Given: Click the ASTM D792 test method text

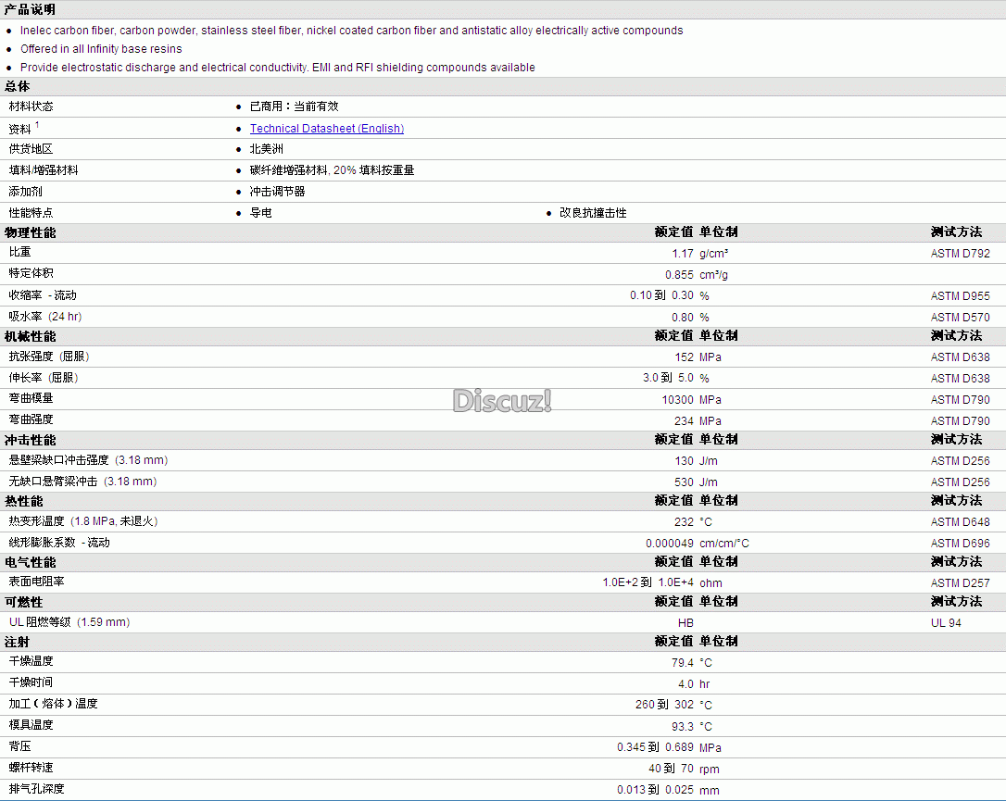Looking at the screenshot, I should (960, 254).
